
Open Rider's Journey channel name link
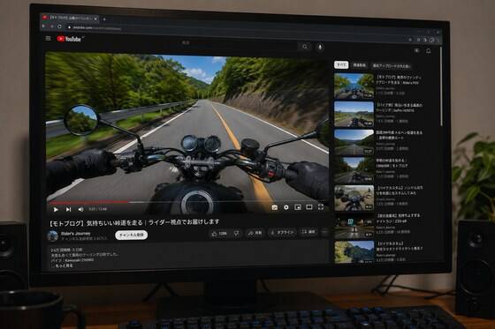[76, 234]
